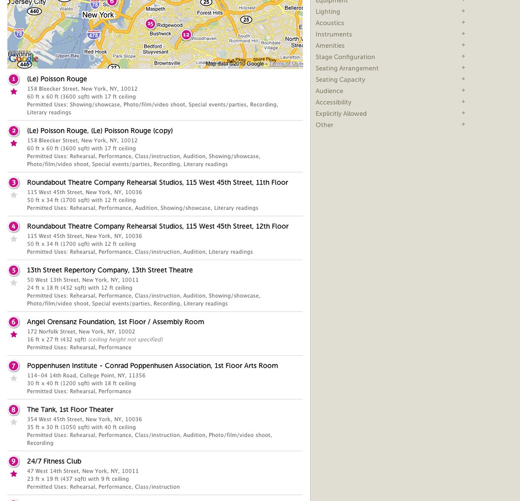Viewport: 520px width, 501px height.
Task: Unfavorite the starred (Le) Poisson Rouge listing
Action: coord(13,92)
